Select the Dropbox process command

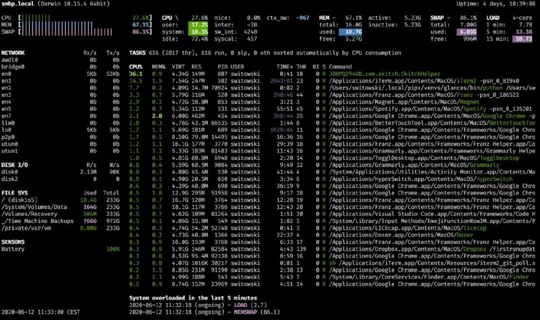pos(432,249)
